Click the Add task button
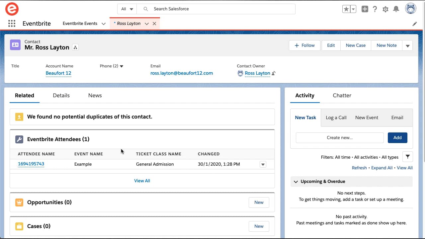The image size is (425, 239). pos(397,138)
